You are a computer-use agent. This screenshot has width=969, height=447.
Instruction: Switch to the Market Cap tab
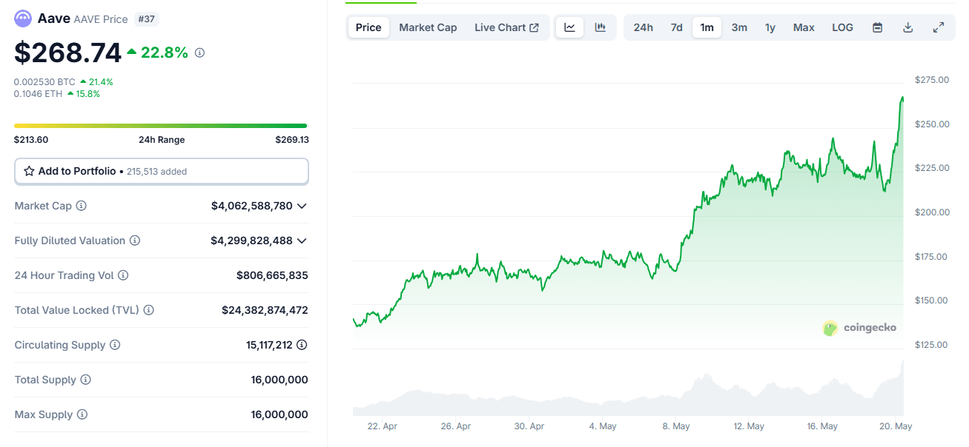[x=428, y=27]
